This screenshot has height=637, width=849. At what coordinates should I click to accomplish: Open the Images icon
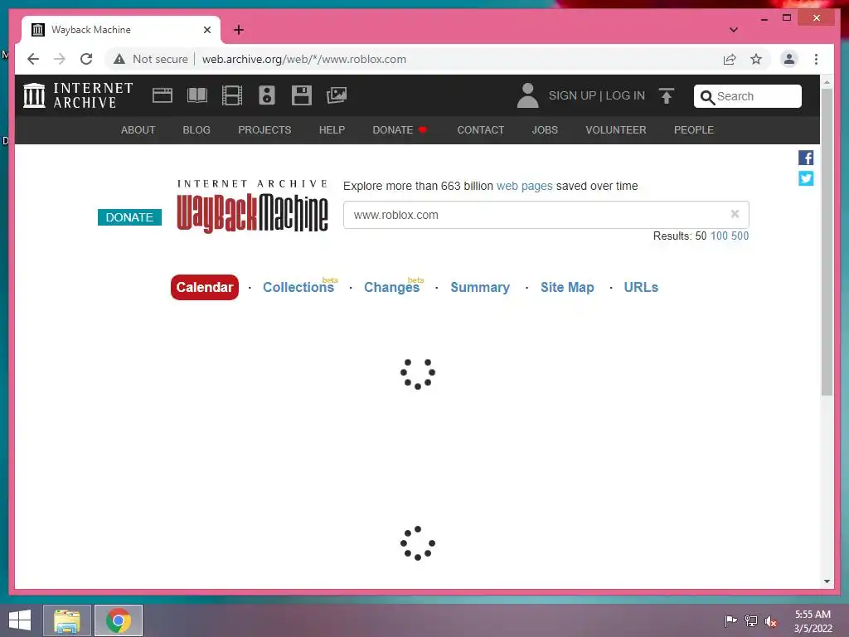(x=337, y=95)
